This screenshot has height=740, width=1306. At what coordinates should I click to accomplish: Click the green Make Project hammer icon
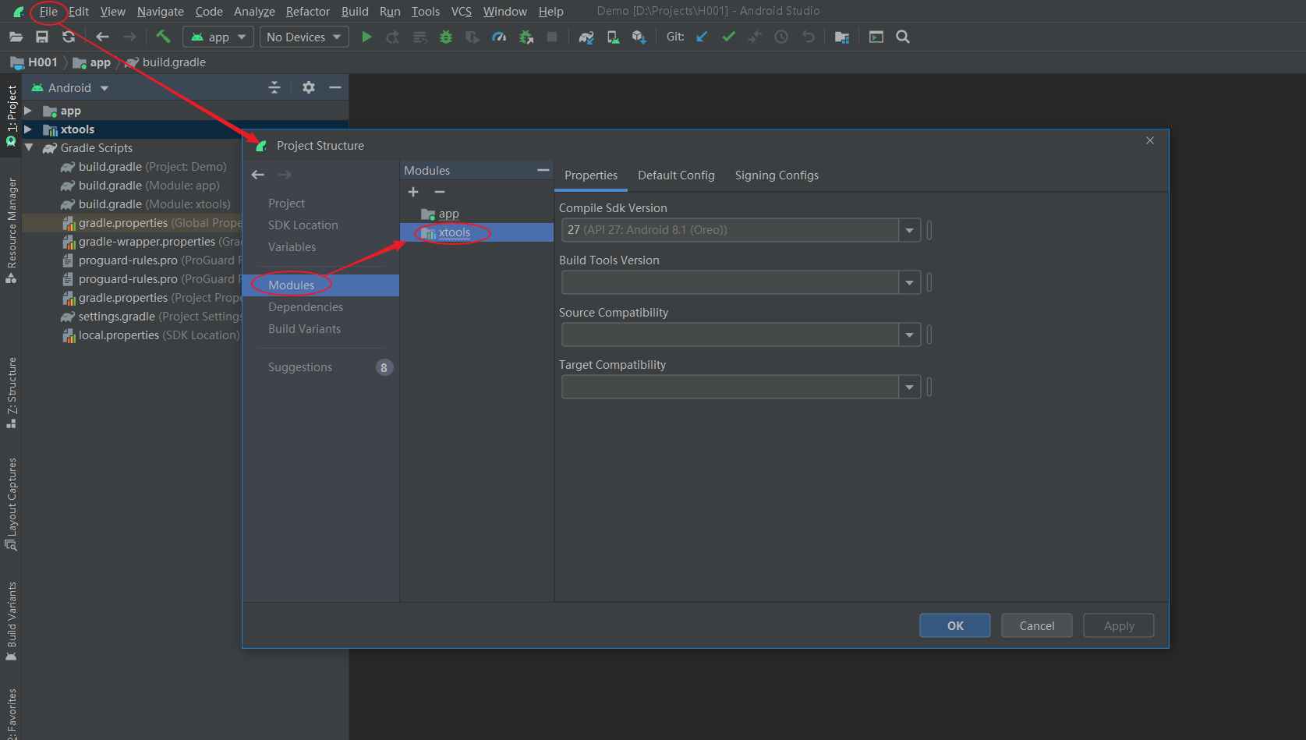163,37
